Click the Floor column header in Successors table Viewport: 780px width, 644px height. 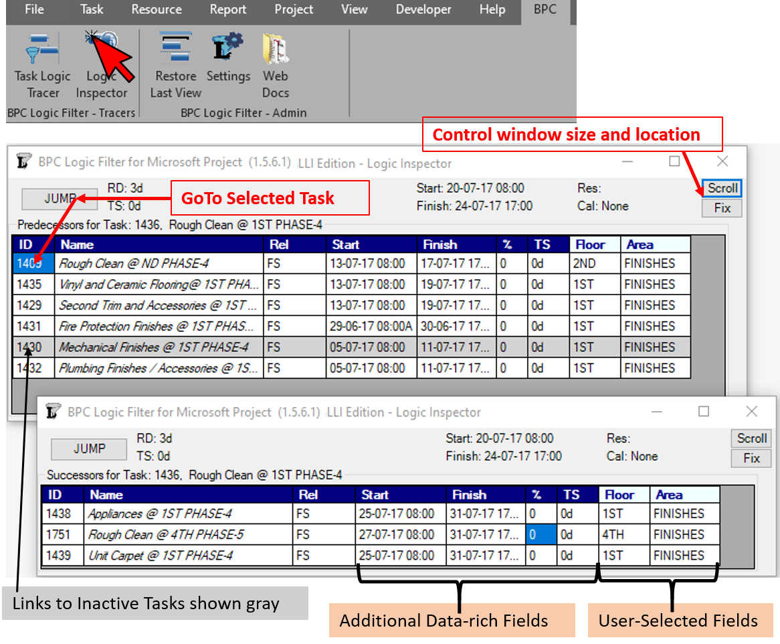tap(624, 495)
